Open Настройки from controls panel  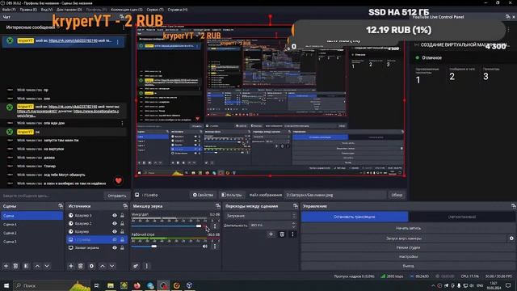[x=408, y=257]
